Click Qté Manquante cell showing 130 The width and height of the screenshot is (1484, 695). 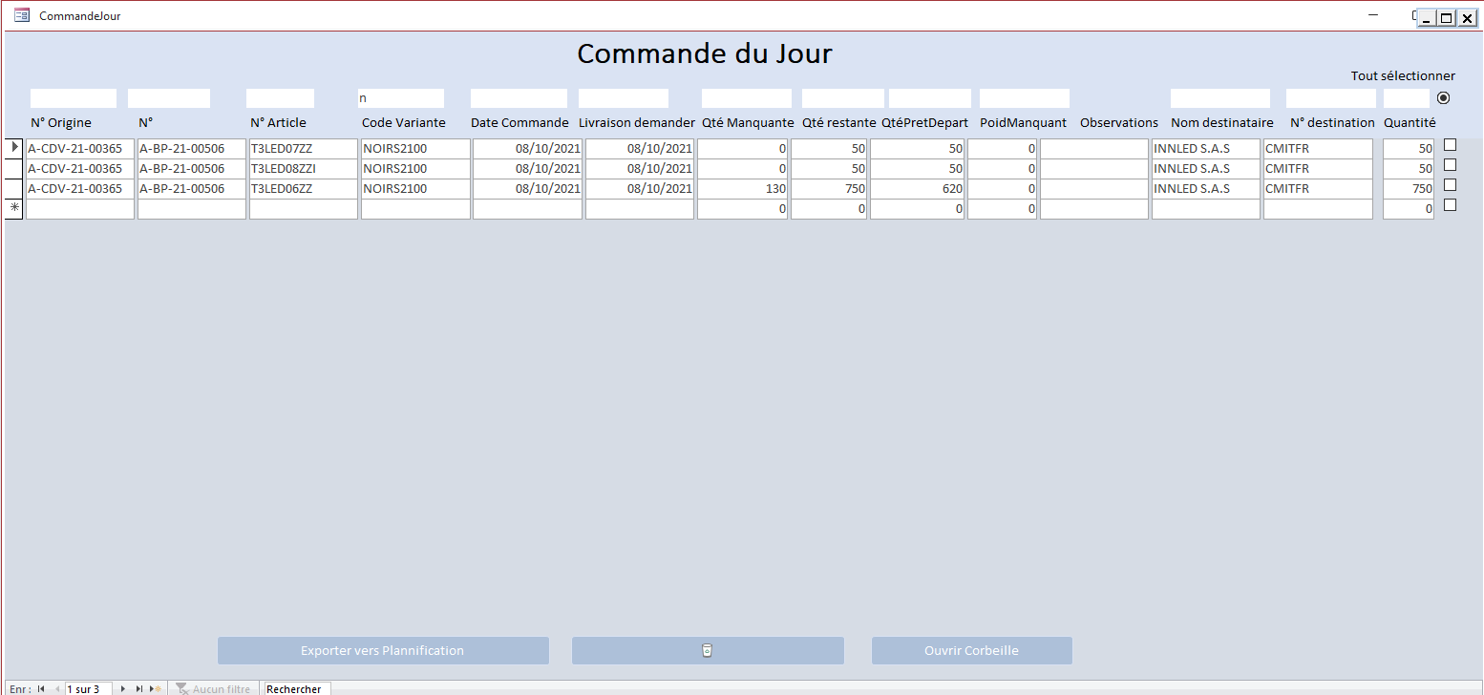click(742, 189)
